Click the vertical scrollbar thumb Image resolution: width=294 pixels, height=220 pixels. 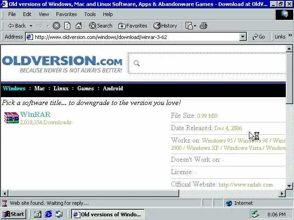(289, 78)
